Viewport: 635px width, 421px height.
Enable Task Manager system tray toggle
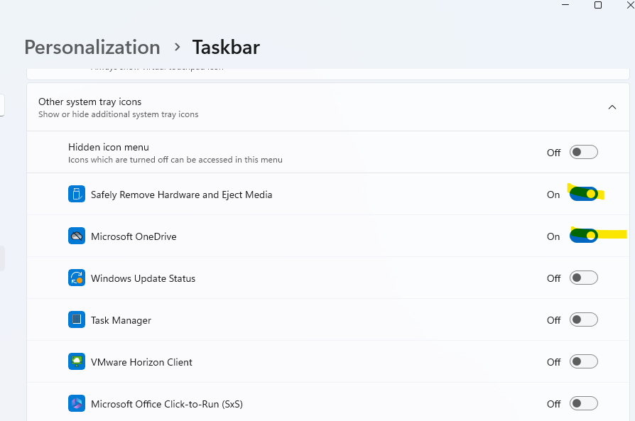pyautogui.click(x=583, y=319)
